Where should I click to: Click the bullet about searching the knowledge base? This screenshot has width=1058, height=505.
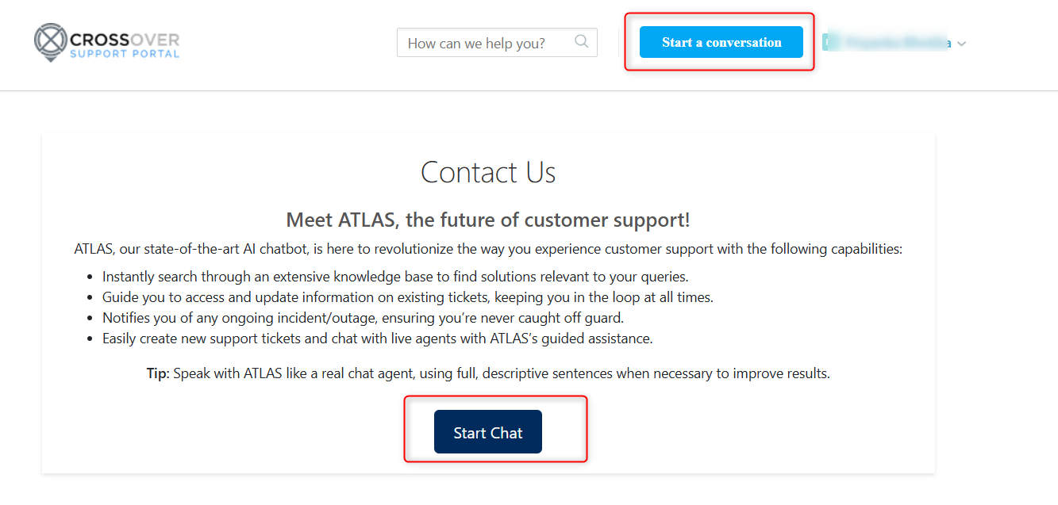(x=394, y=277)
